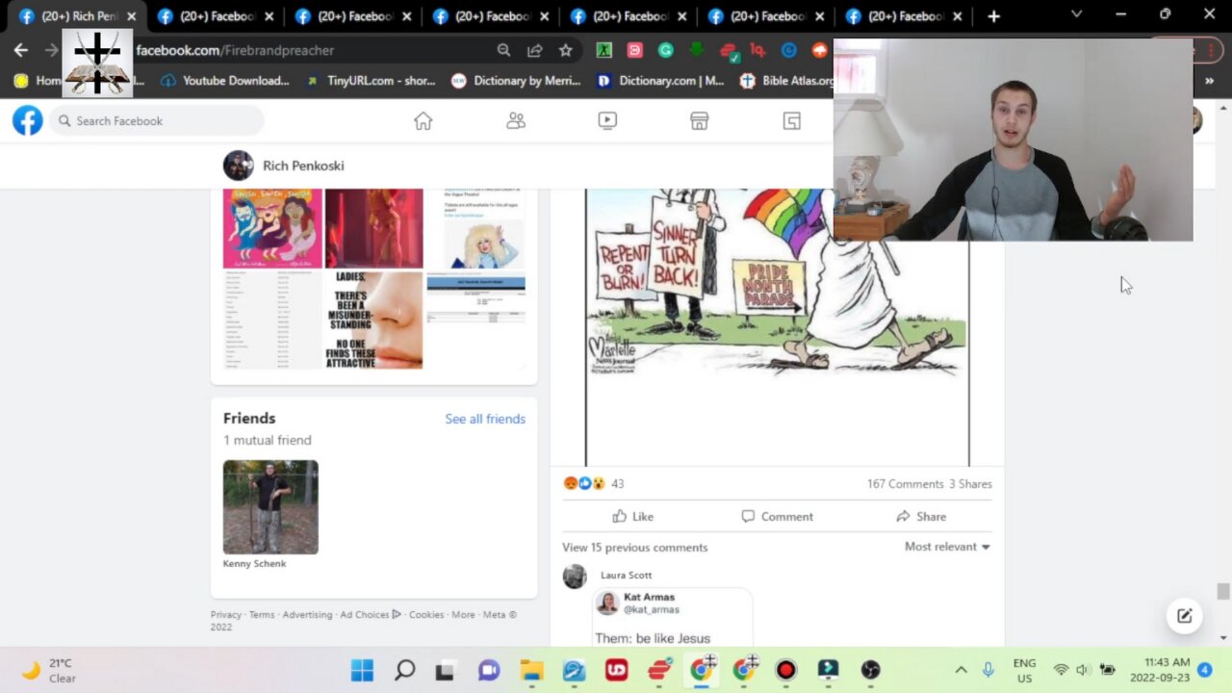Open the clock showing 11:43 AM
1232x693 pixels.
(x=1158, y=670)
